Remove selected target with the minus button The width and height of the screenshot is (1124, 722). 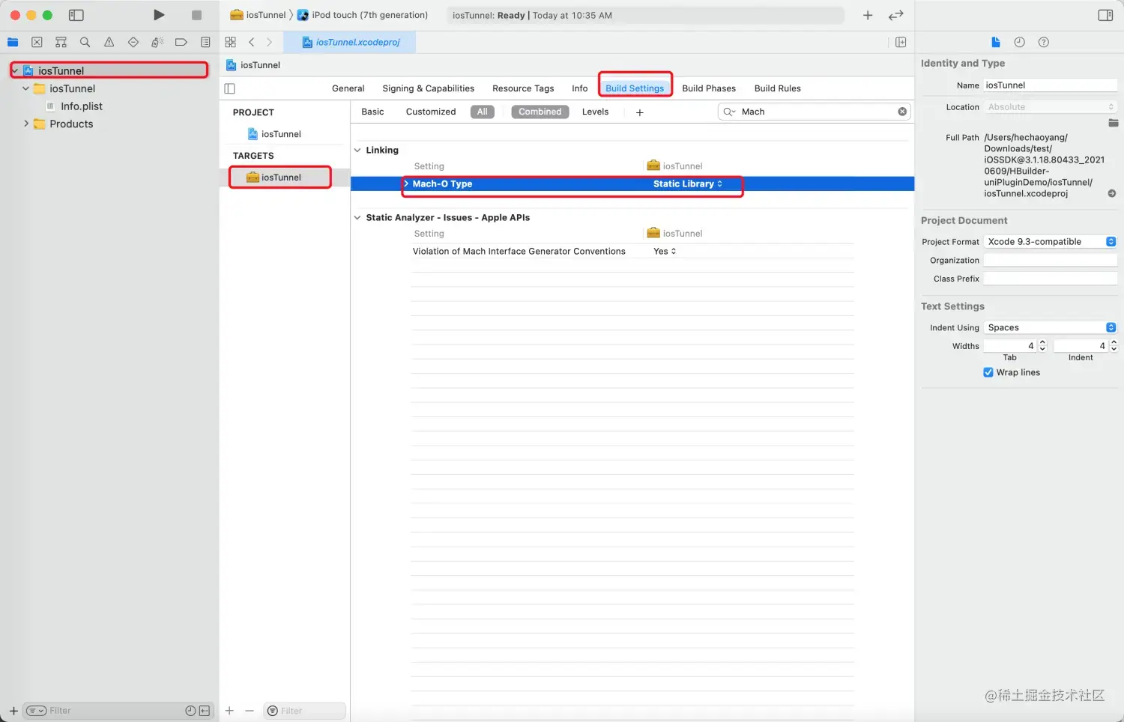250,711
